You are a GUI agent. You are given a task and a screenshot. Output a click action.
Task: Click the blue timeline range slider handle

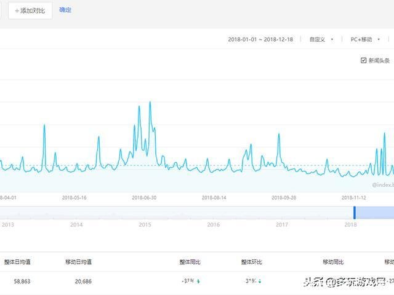(x=355, y=213)
